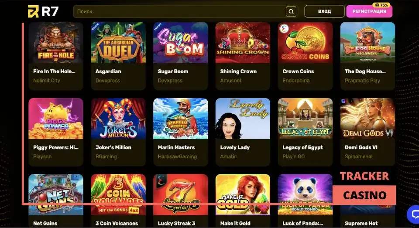Open Joker's Million game thumbnail
419x228 pixels.
[x=118, y=119]
